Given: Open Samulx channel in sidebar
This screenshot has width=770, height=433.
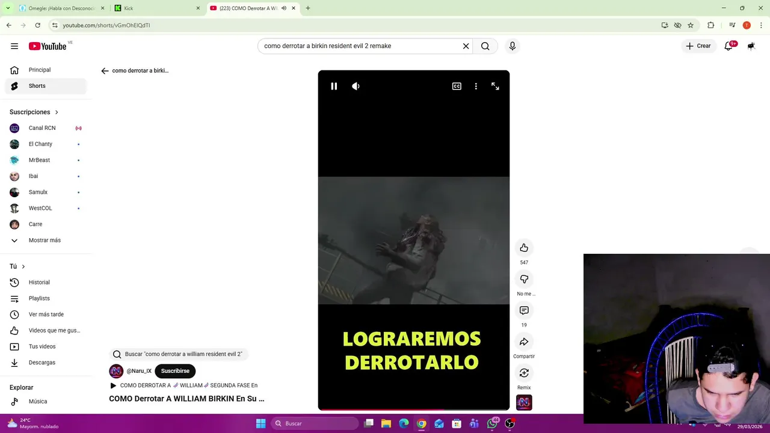Looking at the screenshot, I should 46,192.
